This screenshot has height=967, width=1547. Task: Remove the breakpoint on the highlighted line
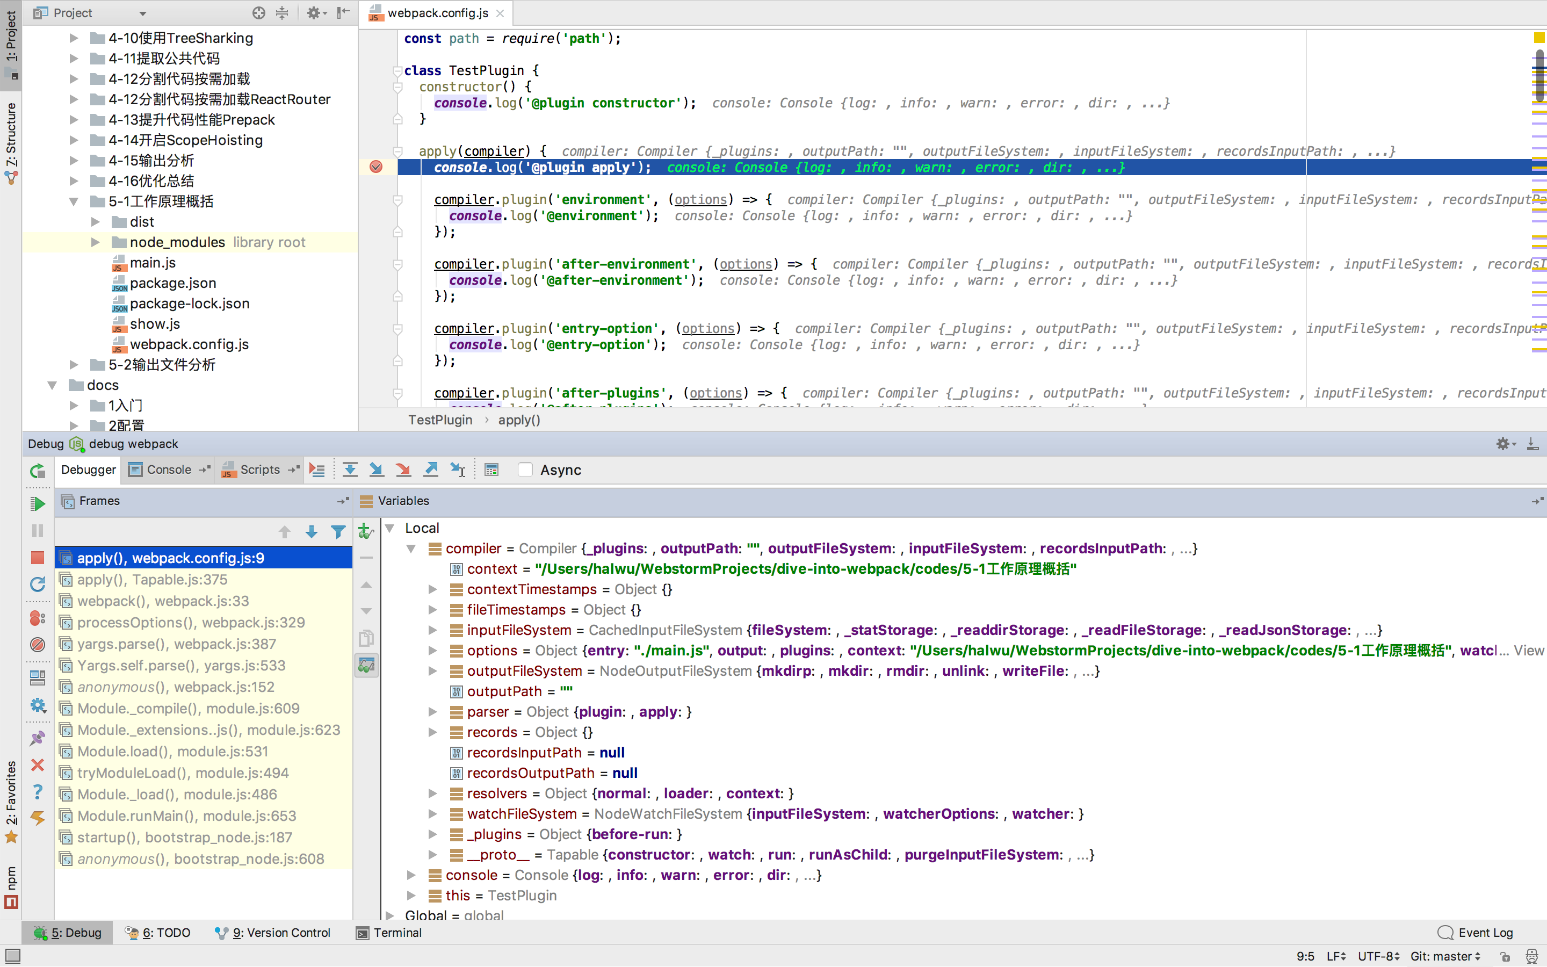(376, 167)
